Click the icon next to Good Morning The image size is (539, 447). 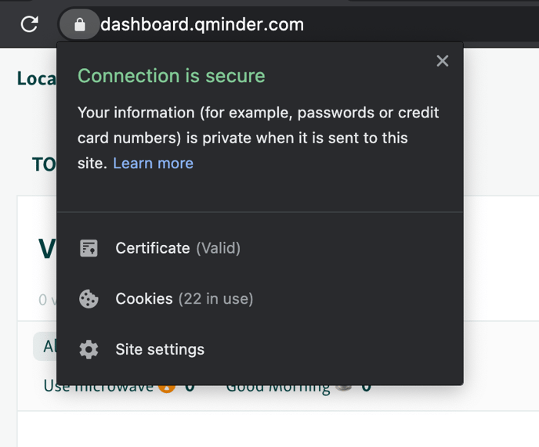343,387
